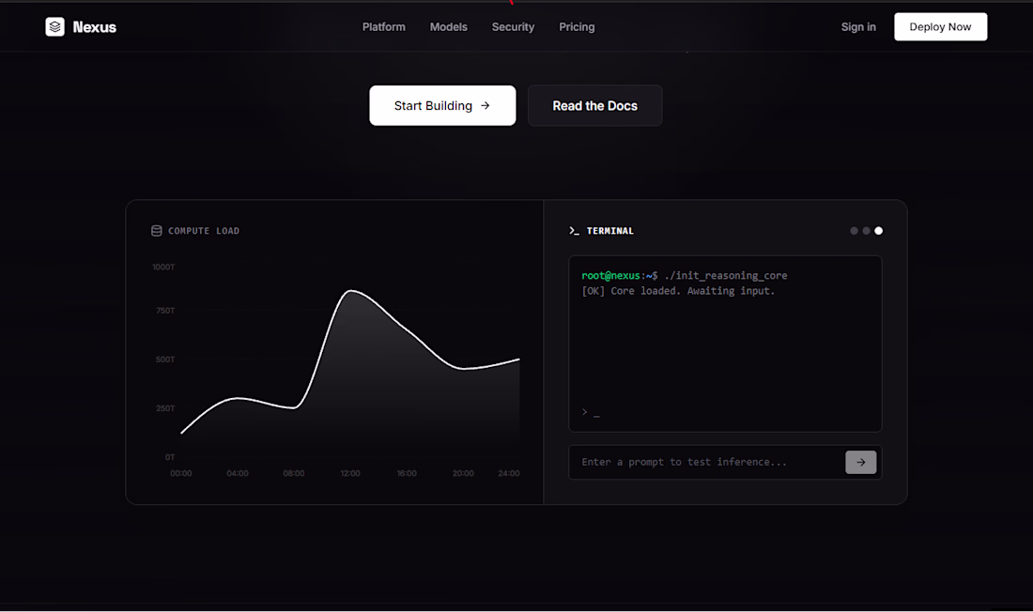Click the Nexus logo icon
The height and width of the screenshot is (612, 1033).
click(54, 27)
